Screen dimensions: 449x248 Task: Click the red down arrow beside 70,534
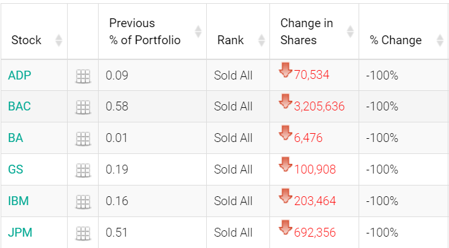click(285, 70)
